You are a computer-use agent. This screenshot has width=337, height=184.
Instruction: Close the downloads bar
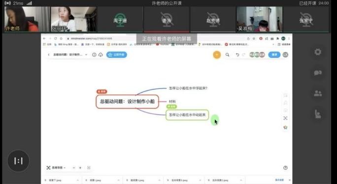point(290,180)
